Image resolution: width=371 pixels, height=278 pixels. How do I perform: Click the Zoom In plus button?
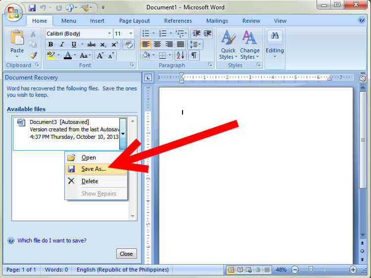click(353, 270)
